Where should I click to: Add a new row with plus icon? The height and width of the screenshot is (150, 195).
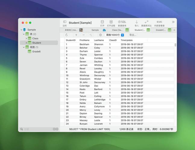click(x=76, y=35)
